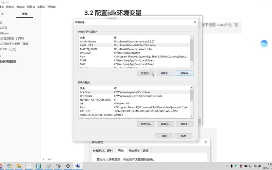Click system variables scrollbar thumb

(x=191, y=95)
